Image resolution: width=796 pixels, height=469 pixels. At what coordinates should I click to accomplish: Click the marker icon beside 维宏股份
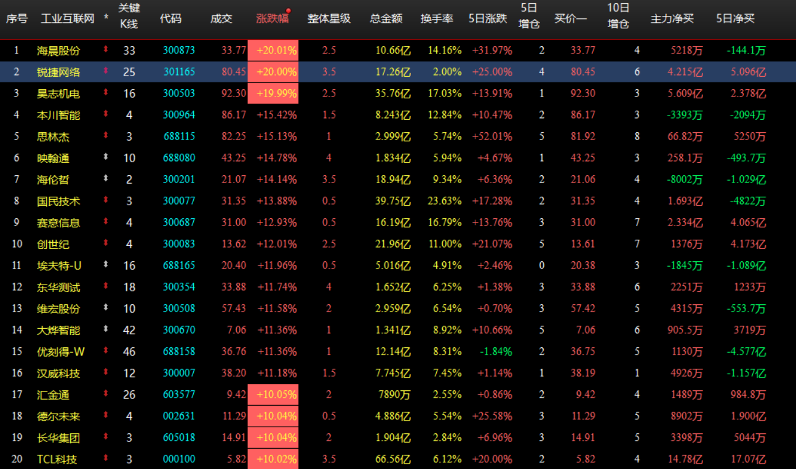coord(106,308)
